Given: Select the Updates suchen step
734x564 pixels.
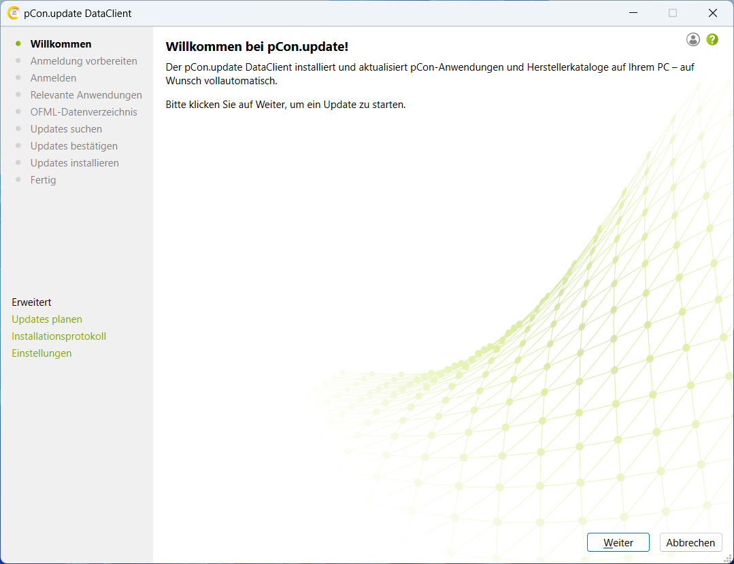Looking at the screenshot, I should click(x=66, y=129).
